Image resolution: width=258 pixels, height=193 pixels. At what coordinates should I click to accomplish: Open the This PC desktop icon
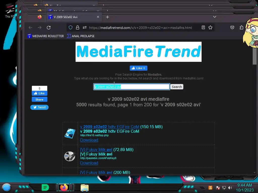(10, 11)
